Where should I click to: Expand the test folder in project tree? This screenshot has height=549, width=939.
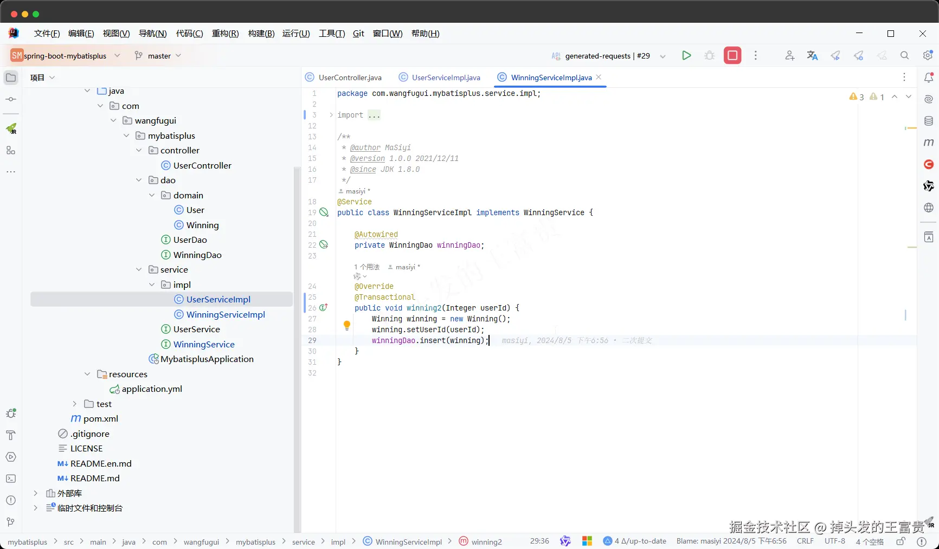[x=75, y=404]
